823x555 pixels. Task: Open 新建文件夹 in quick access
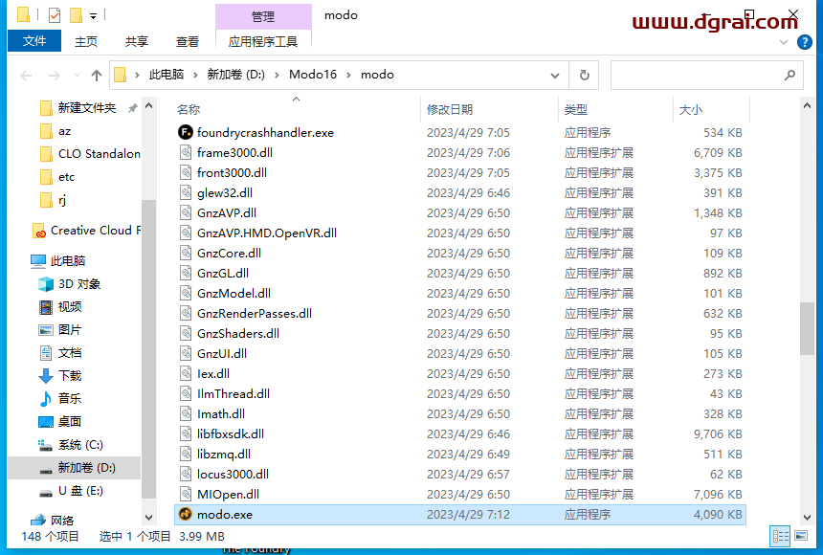tap(86, 108)
